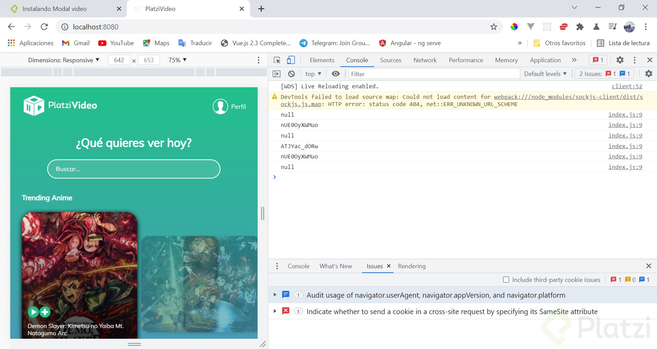Viewport: 657px width, 349px height.
Task: Switch to the Network tab
Action: pos(425,60)
